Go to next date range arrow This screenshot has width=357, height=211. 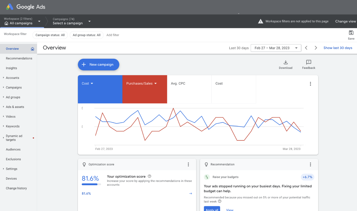[x=316, y=48]
